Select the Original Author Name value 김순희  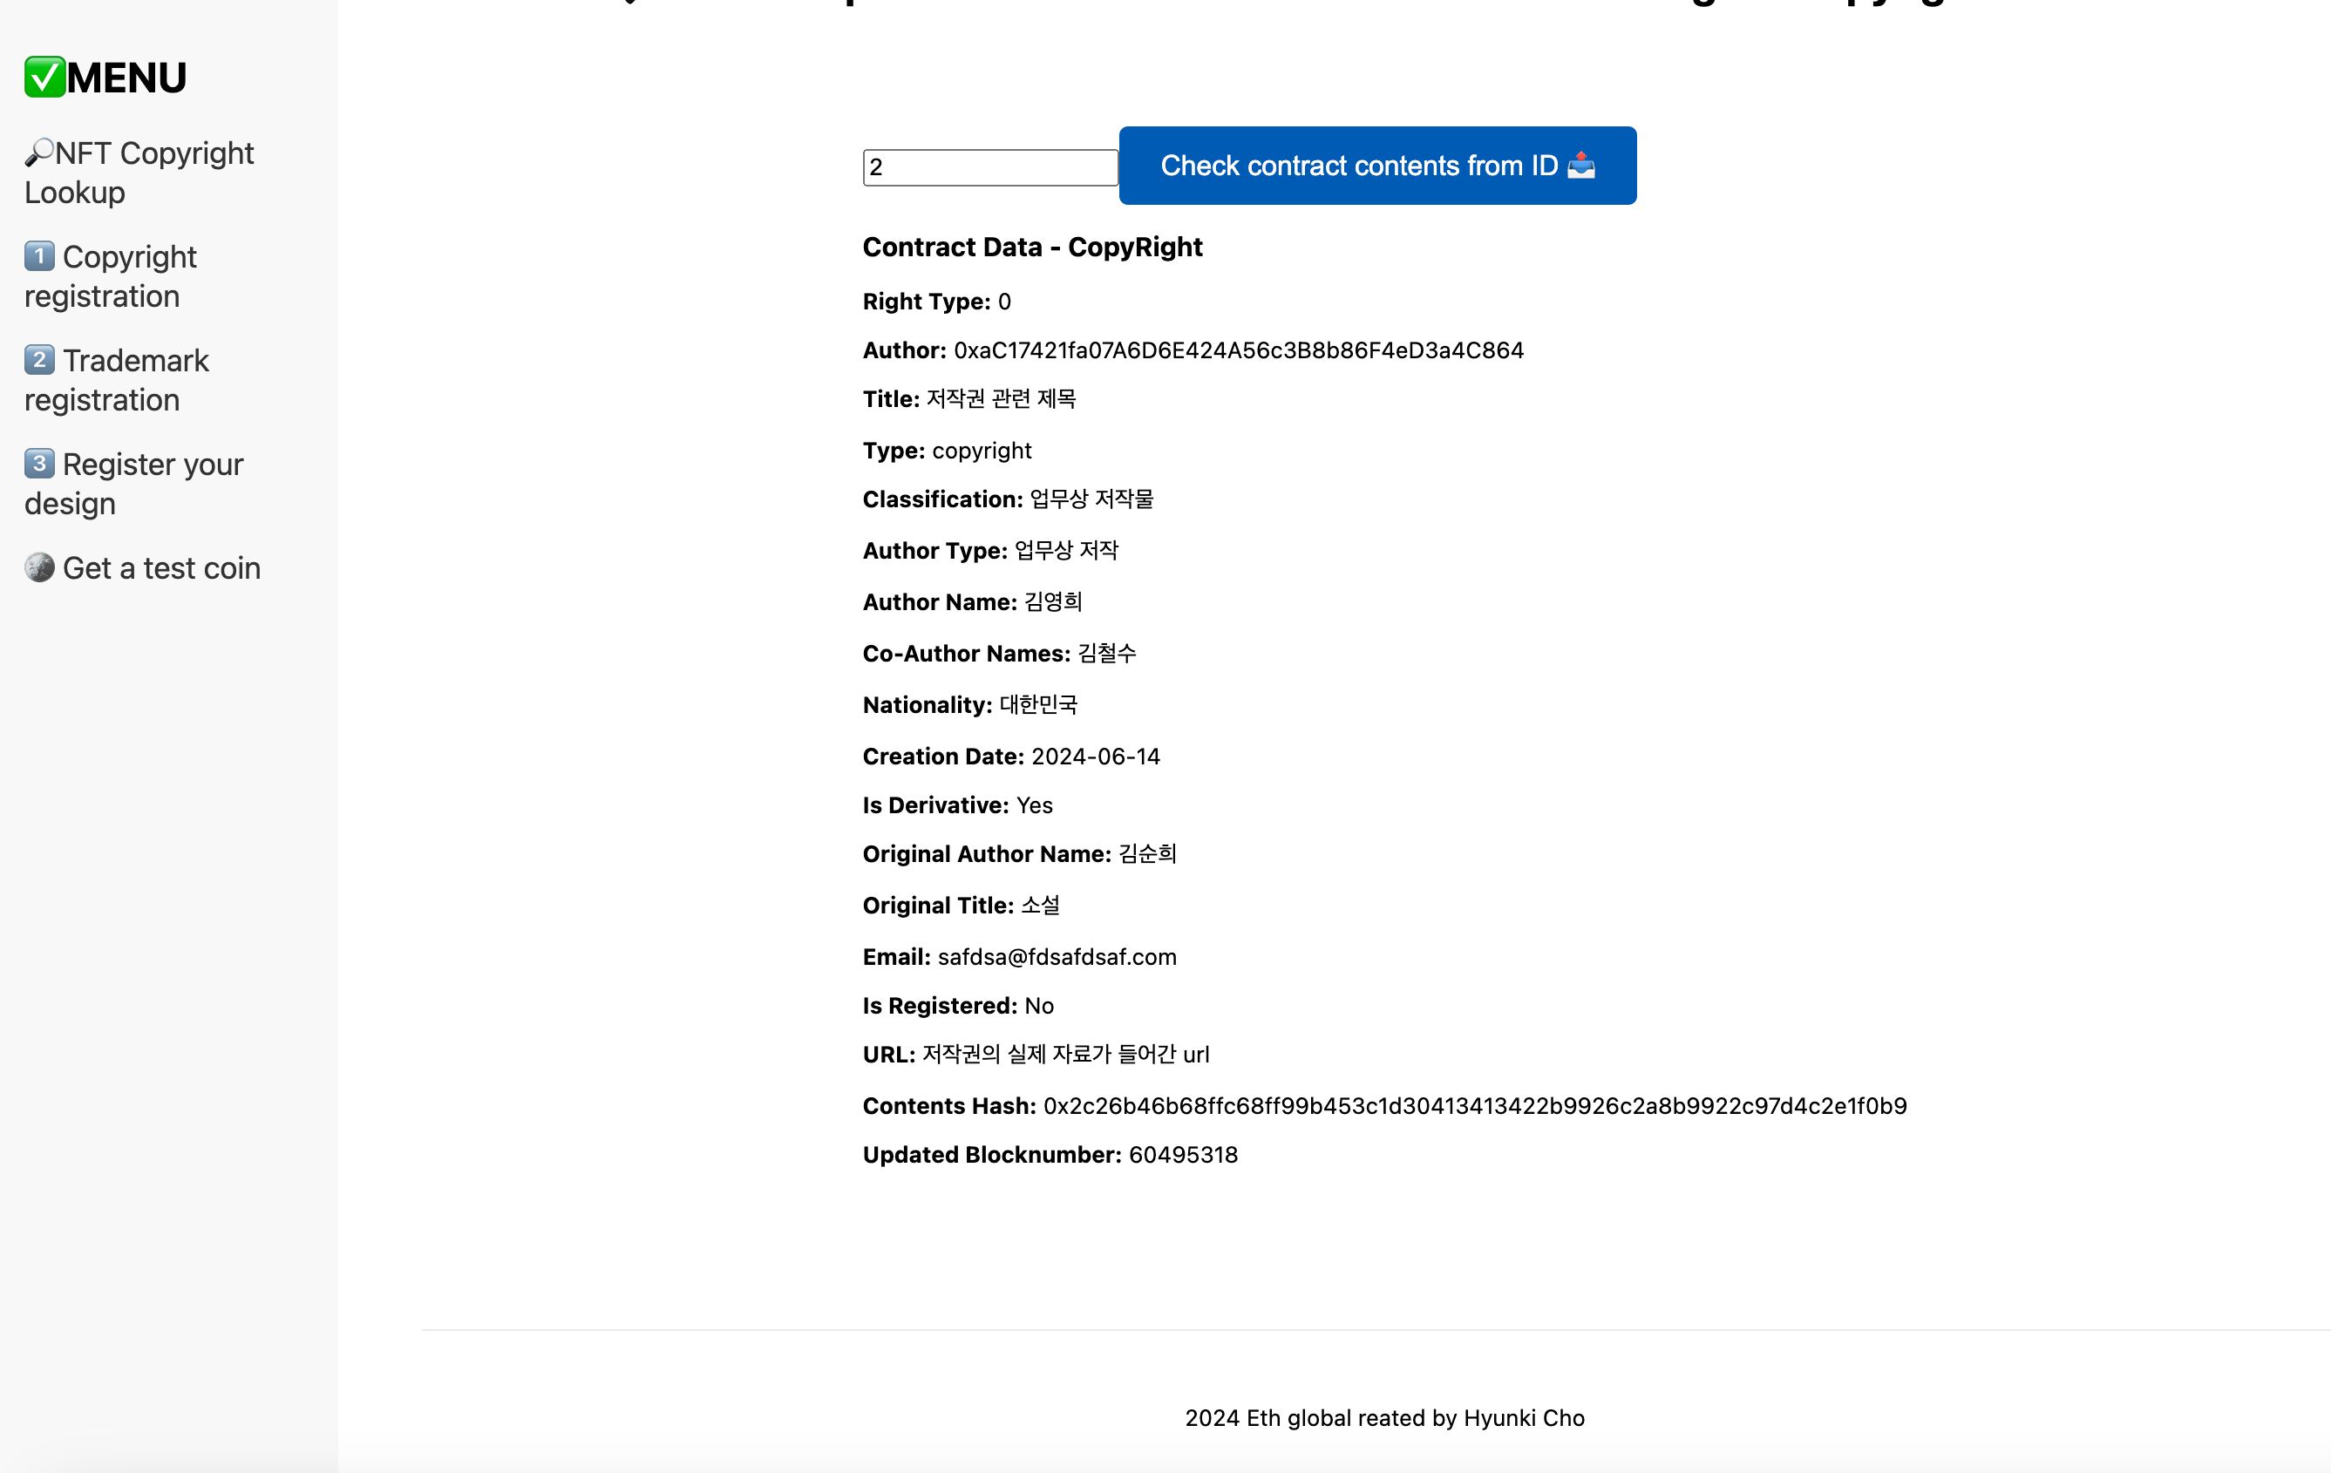1147,853
